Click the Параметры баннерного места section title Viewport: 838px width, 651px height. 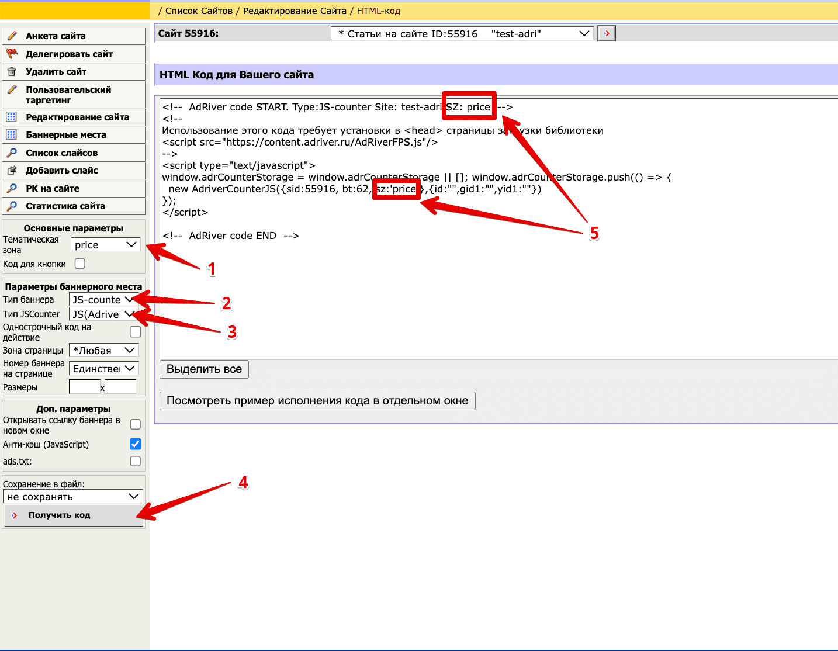[x=74, y=286]
